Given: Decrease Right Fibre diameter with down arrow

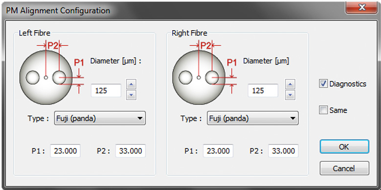Looking at the screenshot, I should (290, 95).
